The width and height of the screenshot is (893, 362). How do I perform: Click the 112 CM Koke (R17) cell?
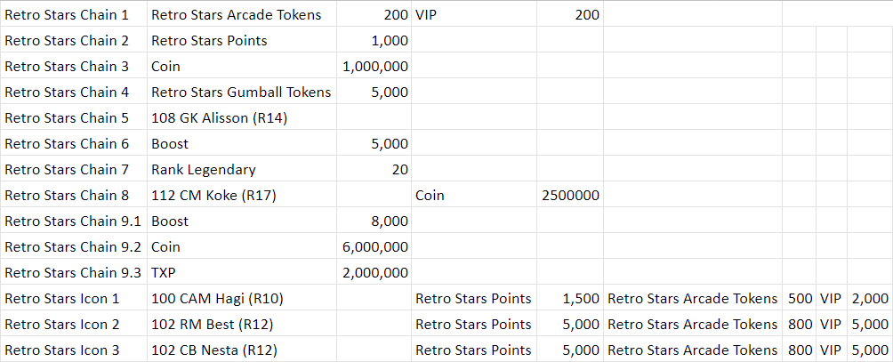point(241,195)
